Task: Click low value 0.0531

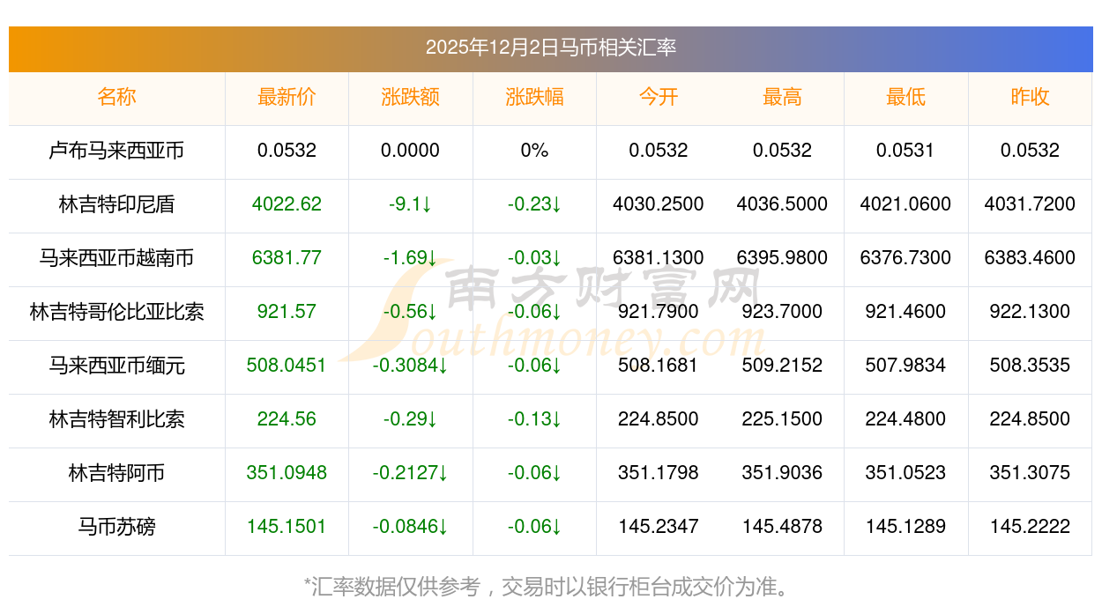Action: click(906, 151)
